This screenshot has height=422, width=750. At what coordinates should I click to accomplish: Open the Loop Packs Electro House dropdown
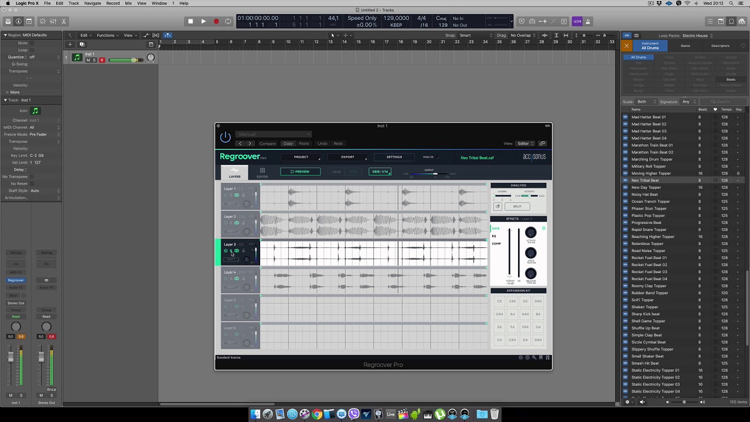pyautogui.click(x=698, y=35)
